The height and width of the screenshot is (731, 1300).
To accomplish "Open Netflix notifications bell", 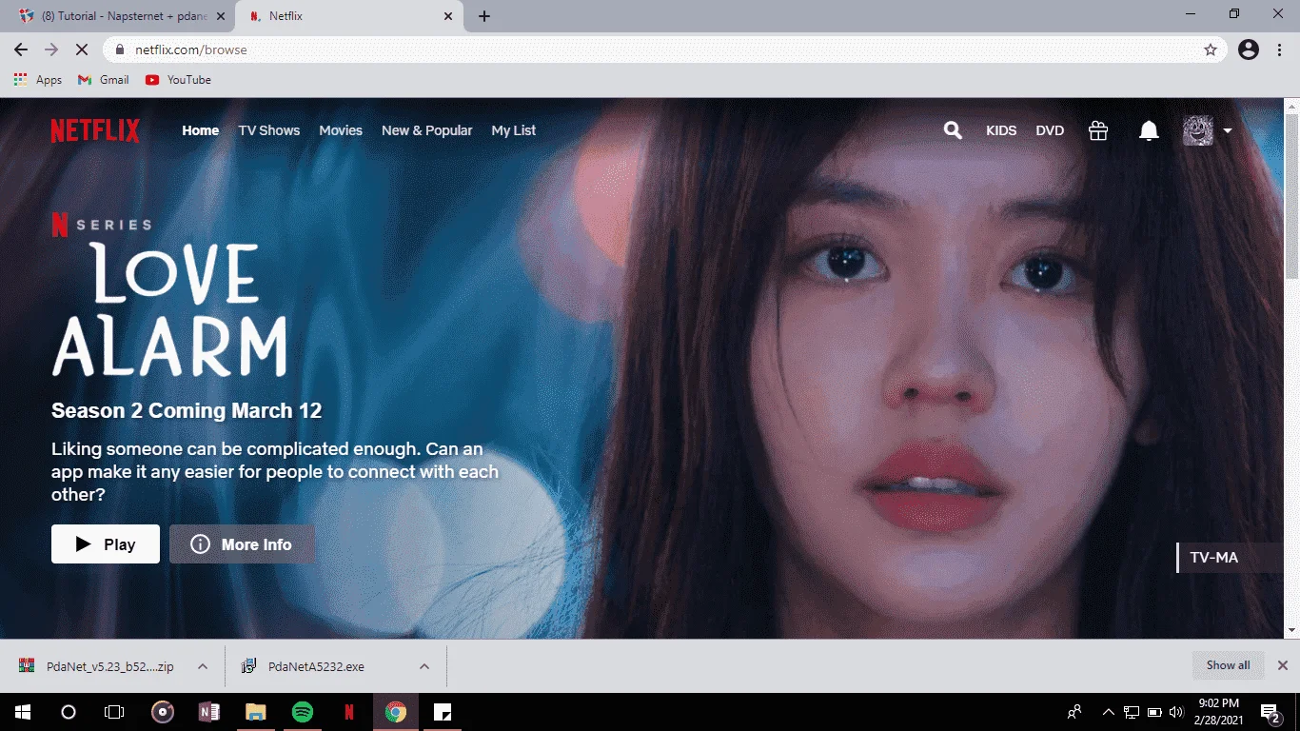I will [x=1149, y=130].
